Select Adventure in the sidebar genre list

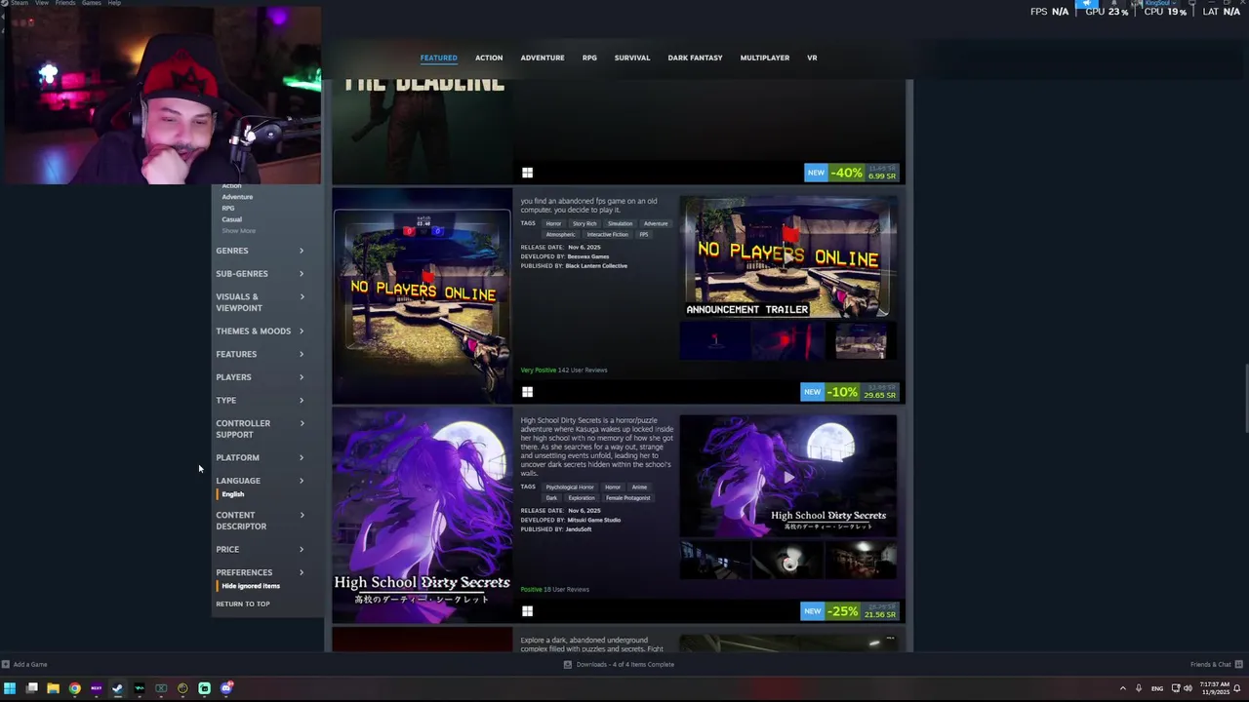237,197
